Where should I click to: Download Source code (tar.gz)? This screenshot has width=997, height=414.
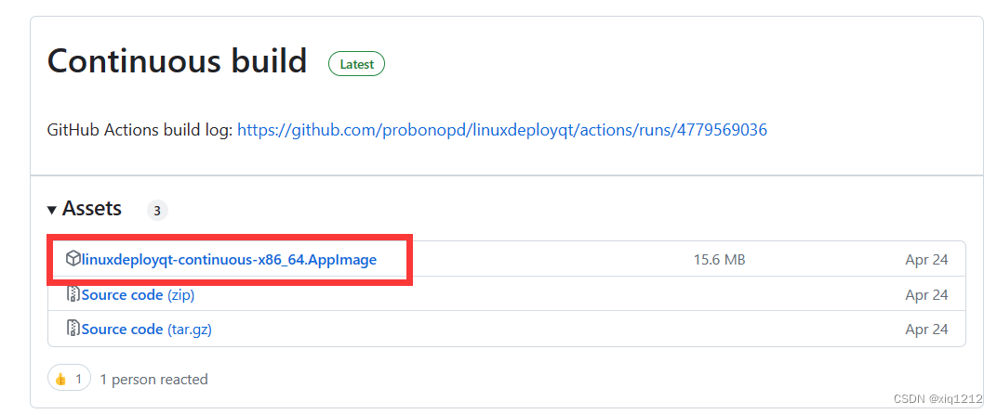coord(146,329)
